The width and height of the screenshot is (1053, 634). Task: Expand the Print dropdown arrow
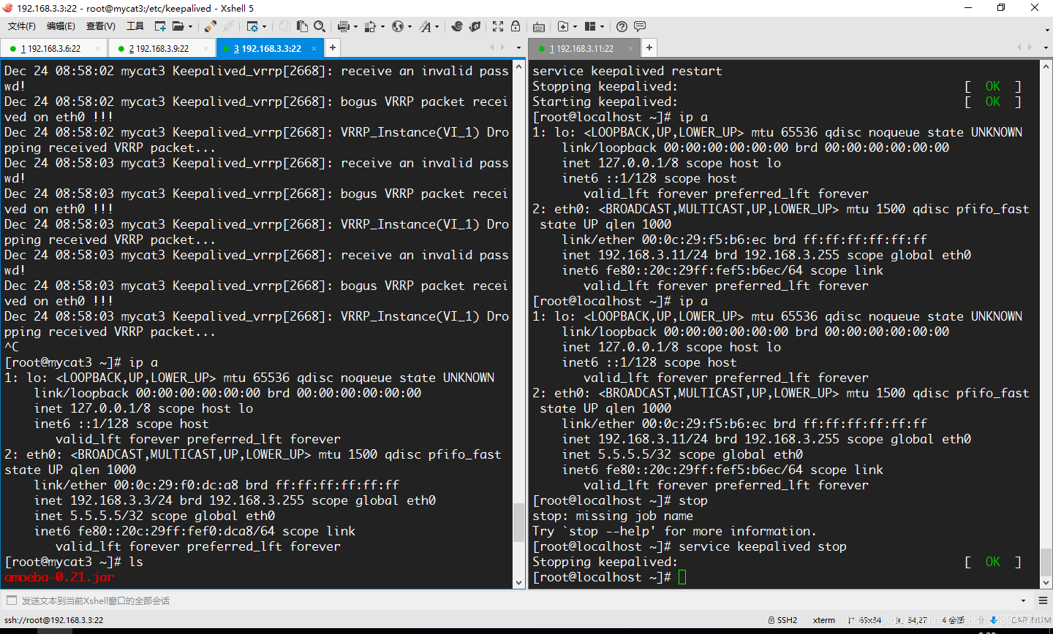coord(355,26)
